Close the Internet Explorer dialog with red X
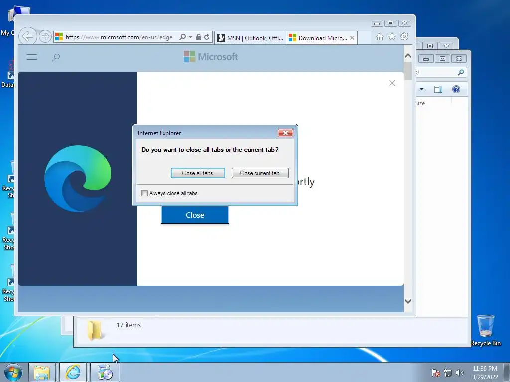This screenshot has width=510, height=382. pos(285,133)
